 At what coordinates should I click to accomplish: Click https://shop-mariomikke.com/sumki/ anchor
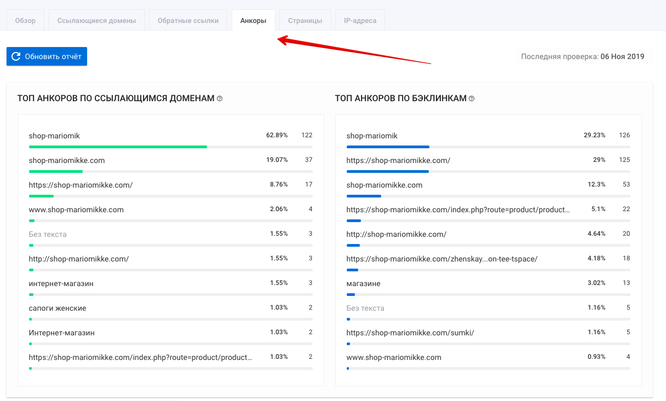coord(410,333)
